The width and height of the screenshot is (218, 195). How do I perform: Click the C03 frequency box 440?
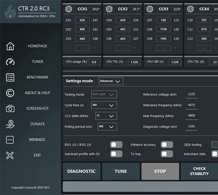(83, 38)
